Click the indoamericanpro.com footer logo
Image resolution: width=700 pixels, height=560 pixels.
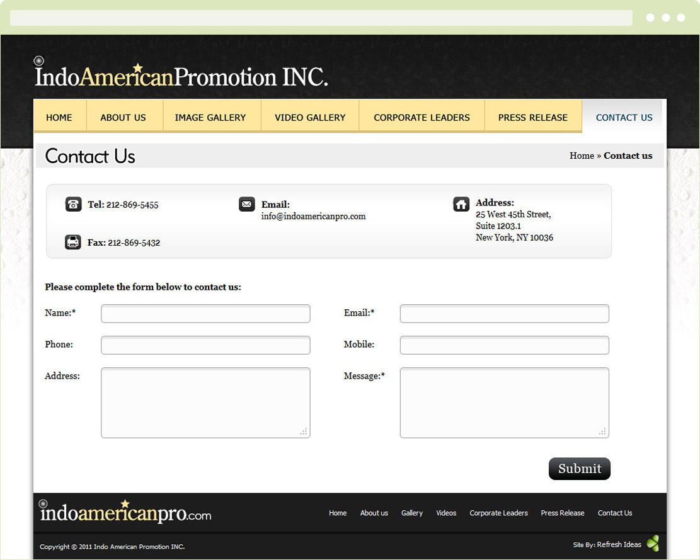coord(125,512)
